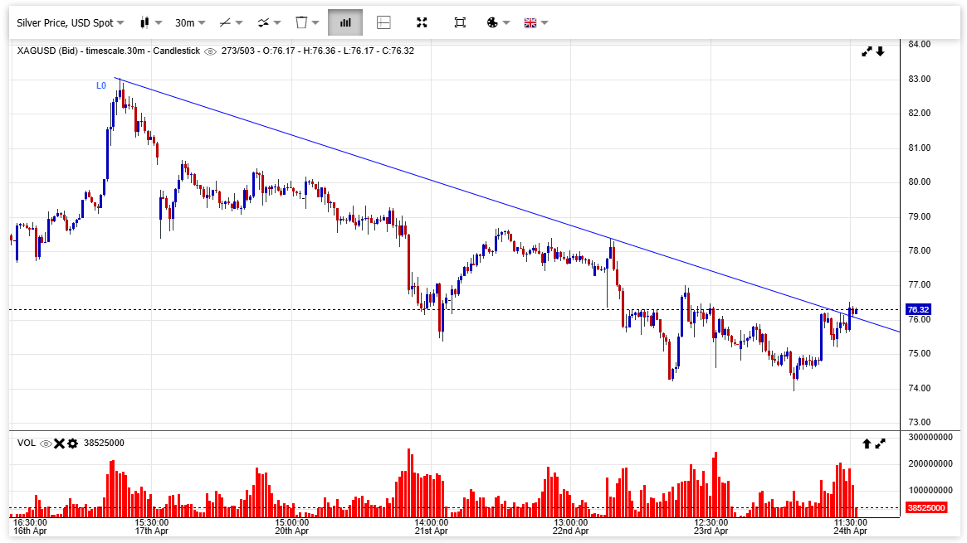Toggle the volume bars button
This screenshot has height=543, width=967.
pos(345,22)
